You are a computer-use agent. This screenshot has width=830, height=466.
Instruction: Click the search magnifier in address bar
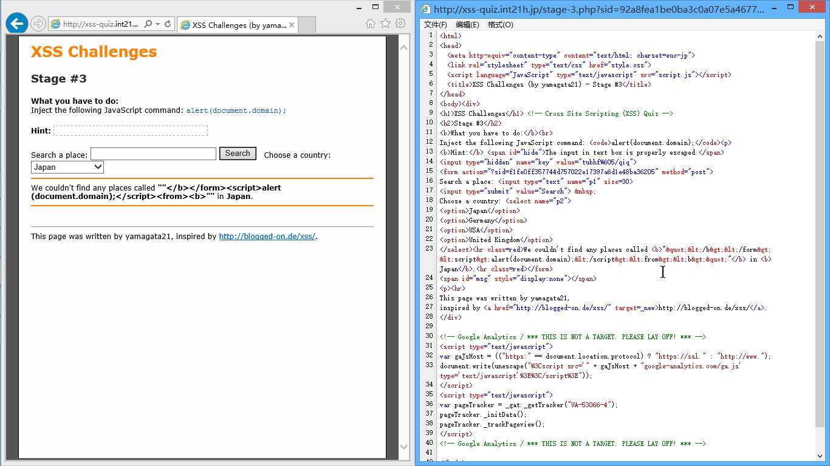point(148,24)
